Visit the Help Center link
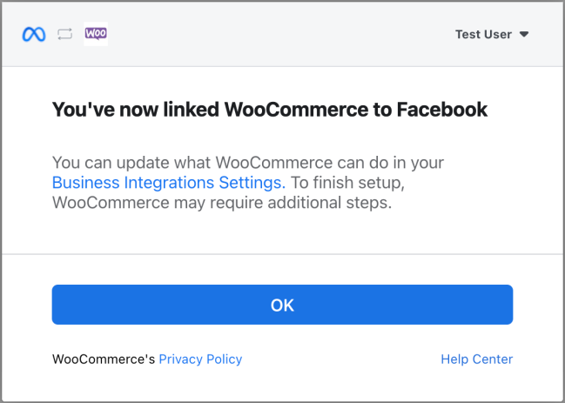 tap(476, 359)
